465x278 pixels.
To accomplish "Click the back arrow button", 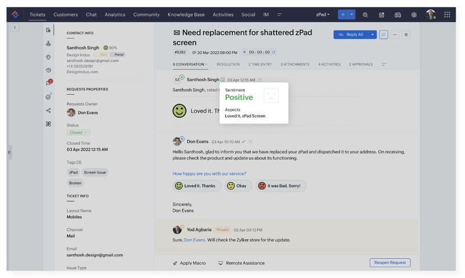I will 15,27.
